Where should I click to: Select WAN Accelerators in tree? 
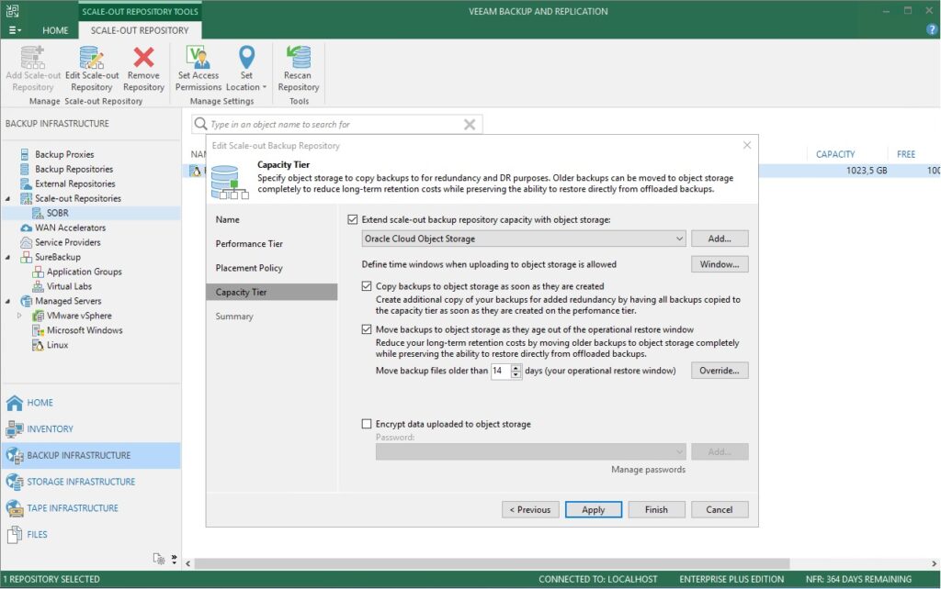pyautogui.click(x=70, y=228)
